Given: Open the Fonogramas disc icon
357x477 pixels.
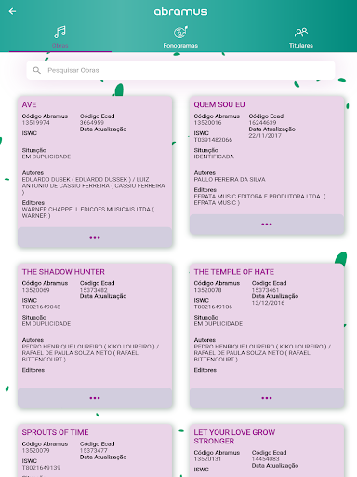Looking at the screenshot, I should coord(180,32).
